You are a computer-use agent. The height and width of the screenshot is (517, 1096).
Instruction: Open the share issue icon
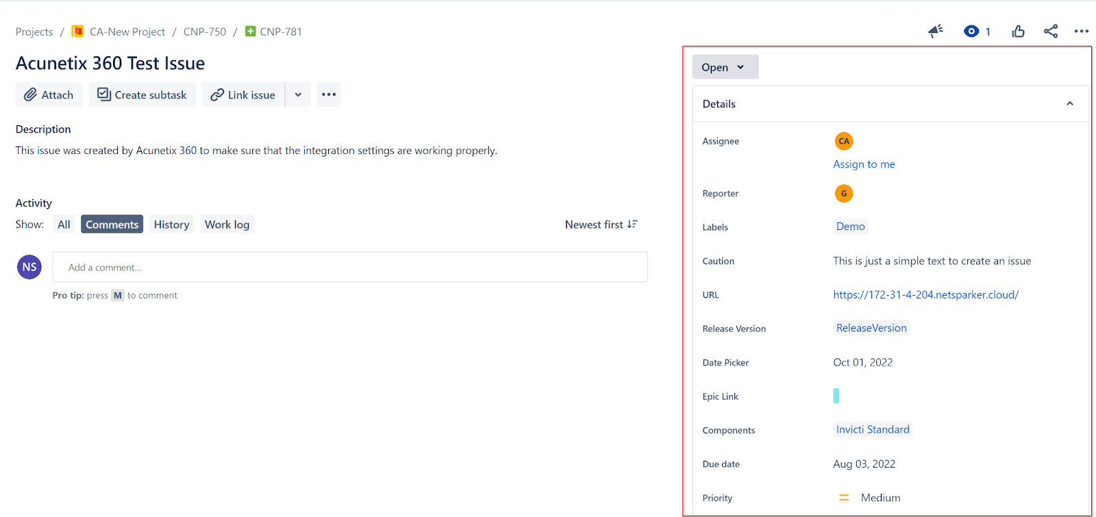(x=1051, y=31)
